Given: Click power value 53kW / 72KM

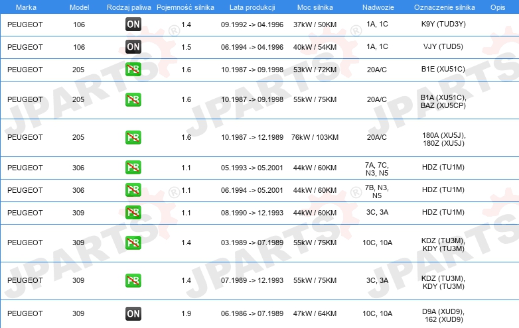Looking at the screenshot, I should pos(315,70).
